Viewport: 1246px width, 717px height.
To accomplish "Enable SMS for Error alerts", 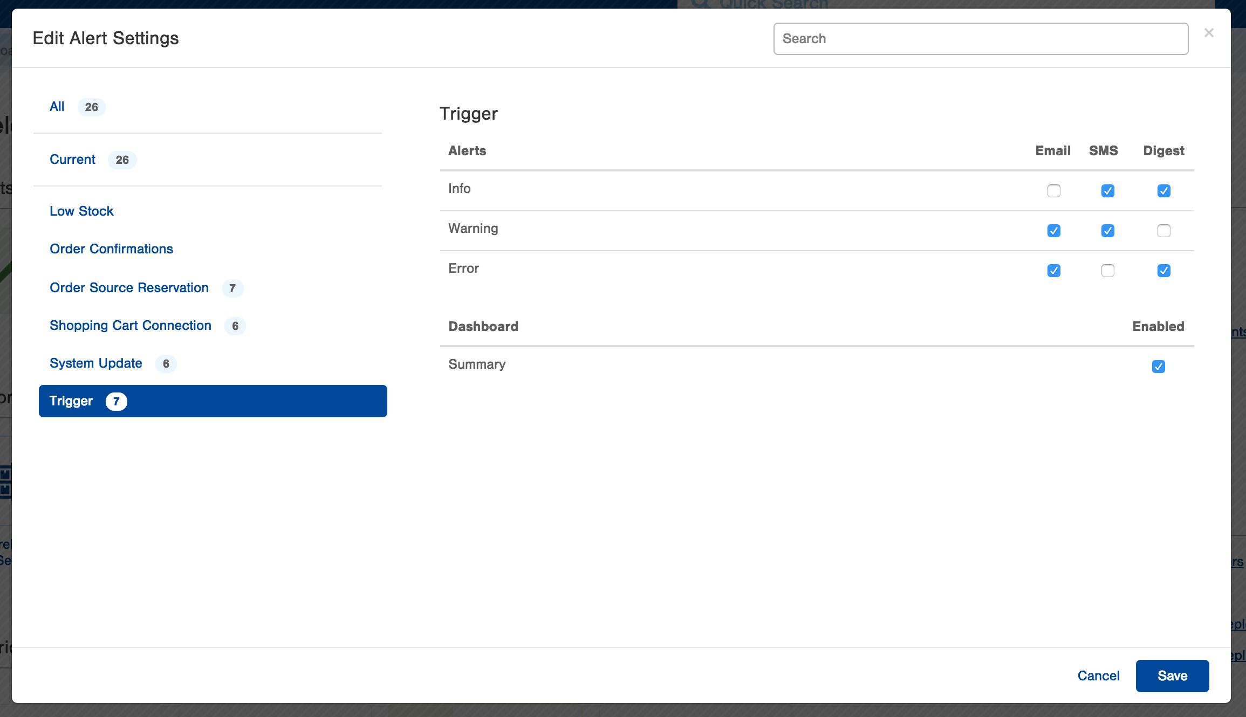I will pos(1107,271).
